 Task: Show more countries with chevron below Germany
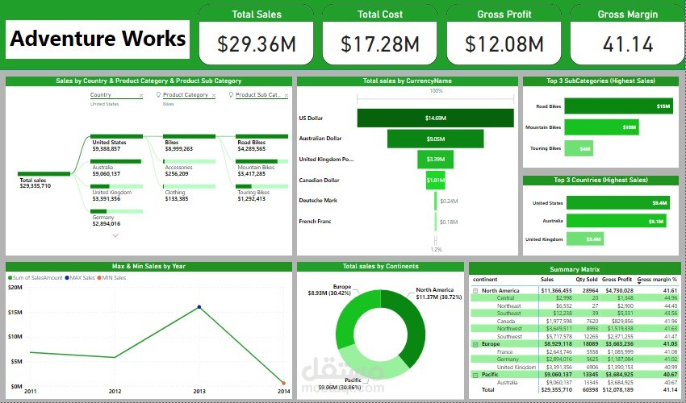click(115, 235)
